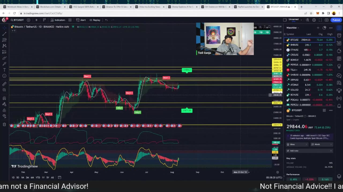Select SOLUSD row in the watchlist

click(309, 90)
